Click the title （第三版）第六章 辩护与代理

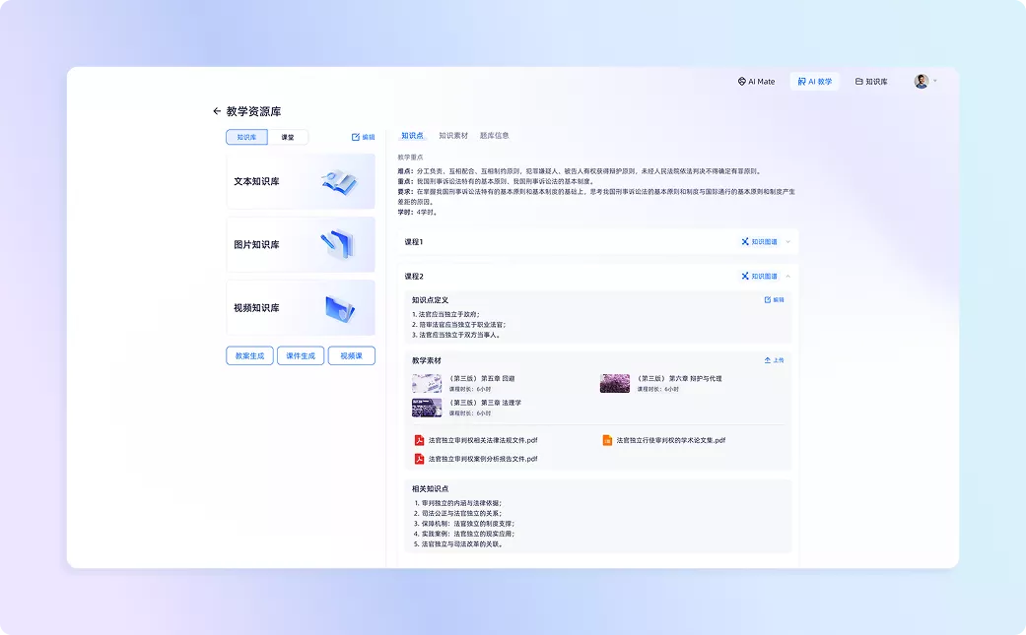pos(679,378)
